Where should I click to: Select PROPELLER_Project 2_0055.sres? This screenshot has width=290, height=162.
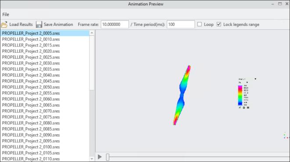pos(45,93)
